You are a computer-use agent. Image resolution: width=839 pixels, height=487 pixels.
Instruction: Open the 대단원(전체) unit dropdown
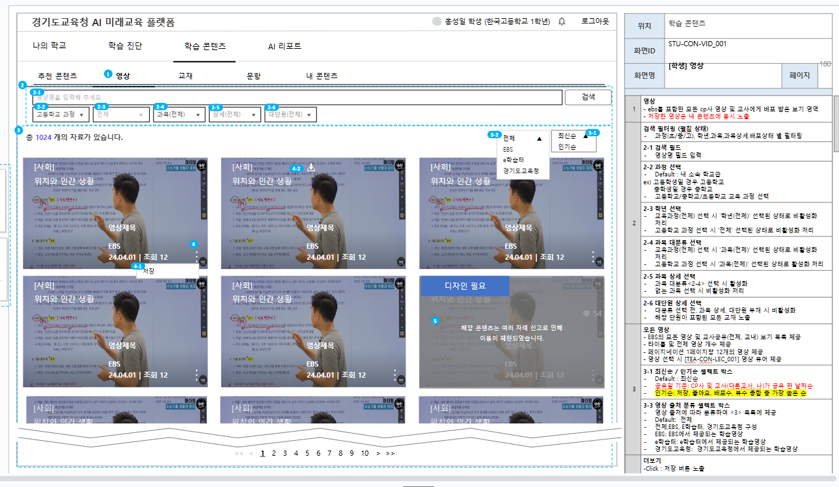(x=290, y=115)
